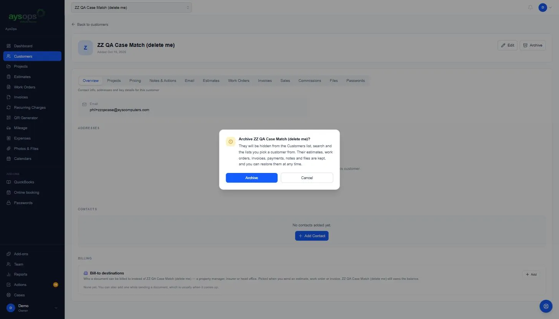The image size is (559, 319).
Task: Go to the Commissions tab
Action: click(x=310, y=81)
